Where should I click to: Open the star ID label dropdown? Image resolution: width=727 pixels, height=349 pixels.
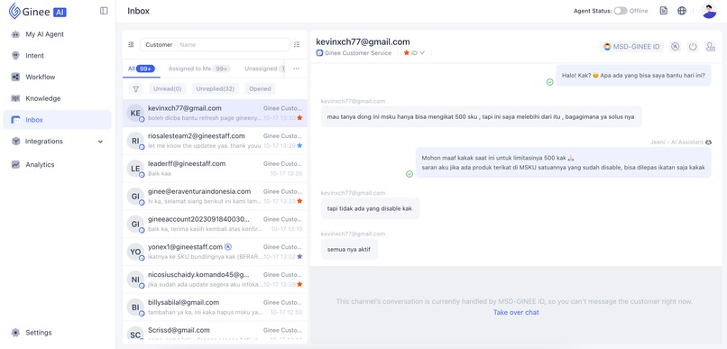(414, 53)
